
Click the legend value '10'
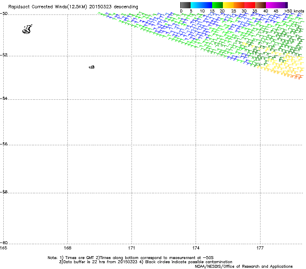tap(202, 11)
